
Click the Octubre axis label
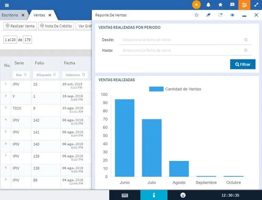click(x=233, y=183)
